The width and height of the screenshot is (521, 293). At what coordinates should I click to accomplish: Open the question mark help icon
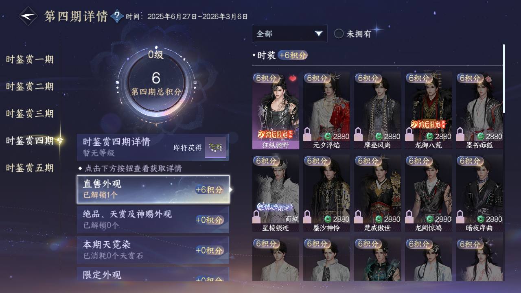tap(117, 16)
